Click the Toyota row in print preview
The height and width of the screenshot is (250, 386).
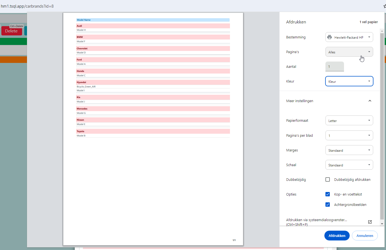[x=153, y=131]
